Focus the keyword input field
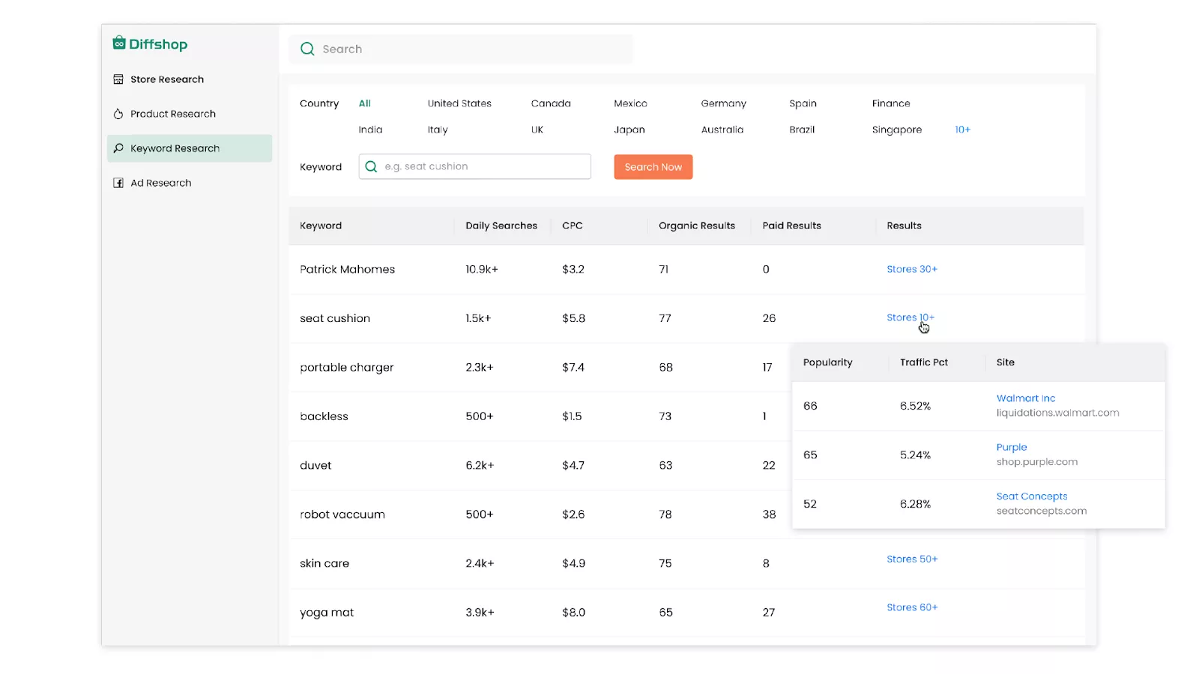Viewport: 1199px width, 674px height. 483,167
